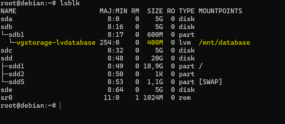Click the yellow 400M size value
This screenshot has width=285, height=124.
[155, 43]
